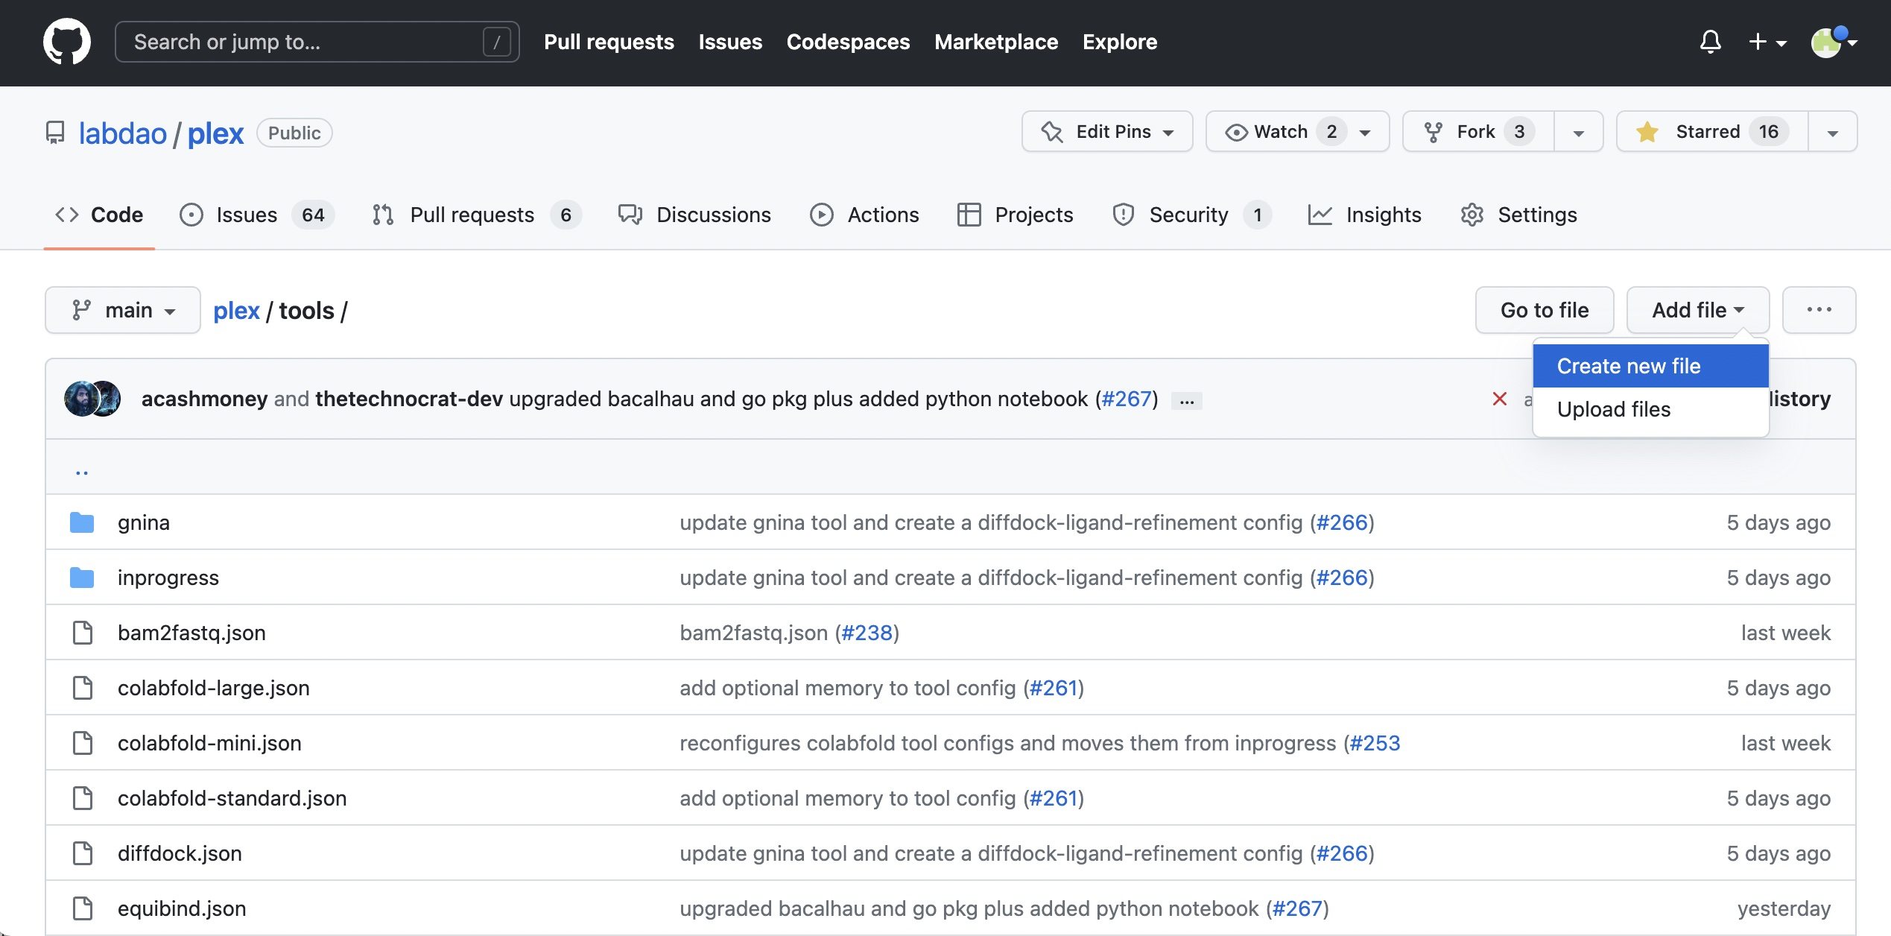Viewport: 1891px width, 936px height.
Task: Switch to the Code tab
Action: pos(99,215)
